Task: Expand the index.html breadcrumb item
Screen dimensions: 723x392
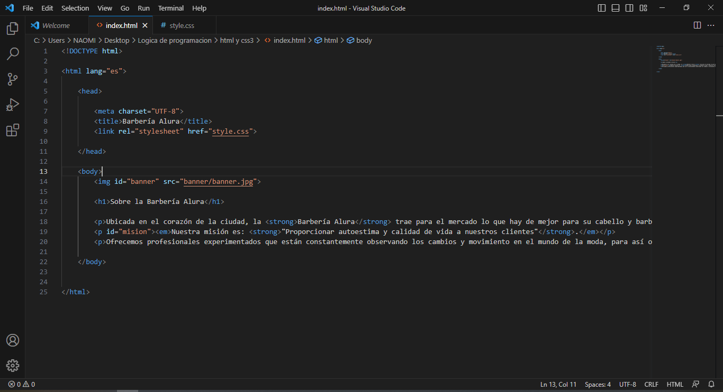Action: (x=285, y=40)
